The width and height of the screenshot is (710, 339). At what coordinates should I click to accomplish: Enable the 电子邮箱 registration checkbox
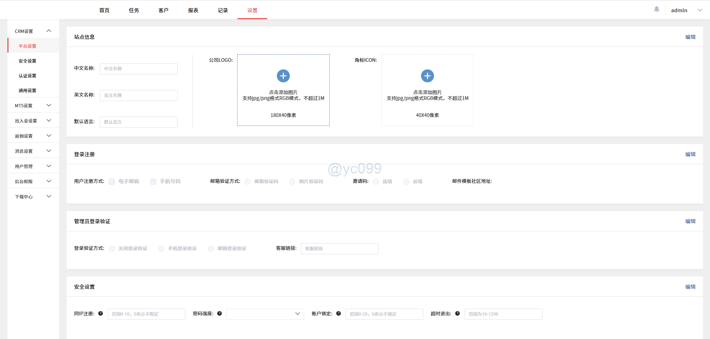(x=112, y=181)
